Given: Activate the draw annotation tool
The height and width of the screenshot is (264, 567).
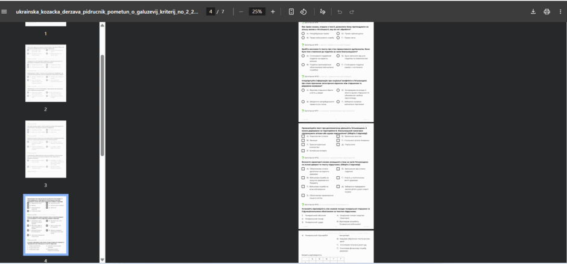Looking at the screenshot, I should (323, 11).
